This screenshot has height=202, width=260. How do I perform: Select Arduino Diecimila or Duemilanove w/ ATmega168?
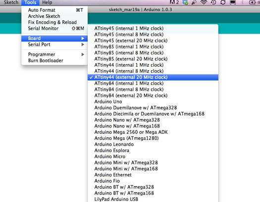coord(153,114)
